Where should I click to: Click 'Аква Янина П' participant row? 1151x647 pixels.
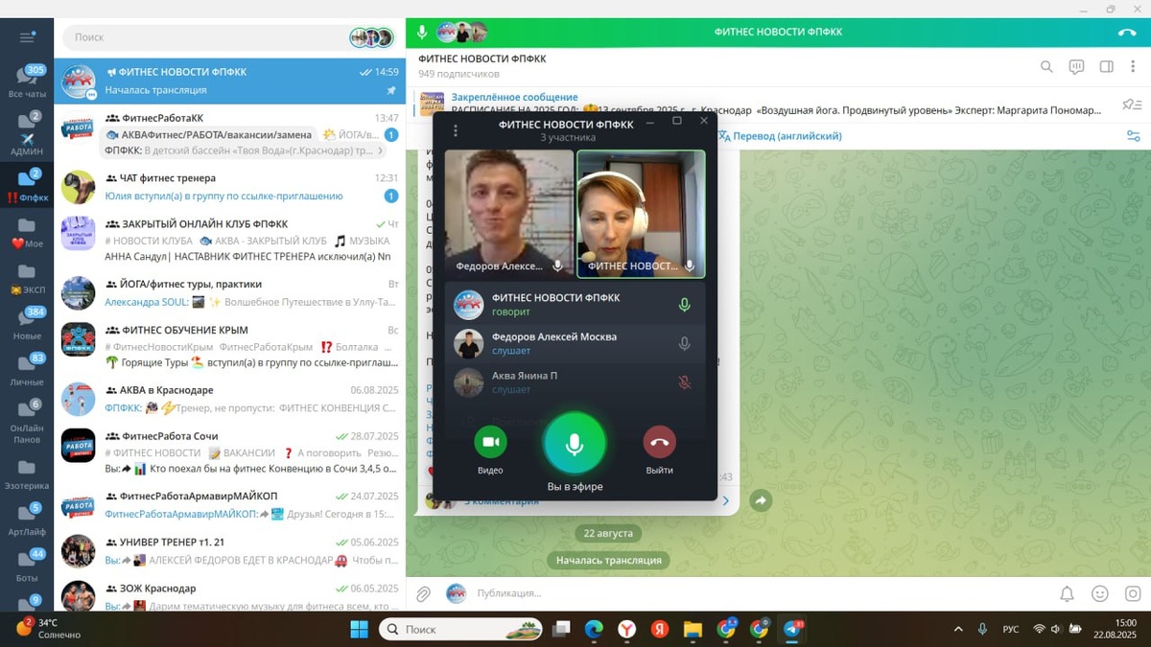coord(575,382)
